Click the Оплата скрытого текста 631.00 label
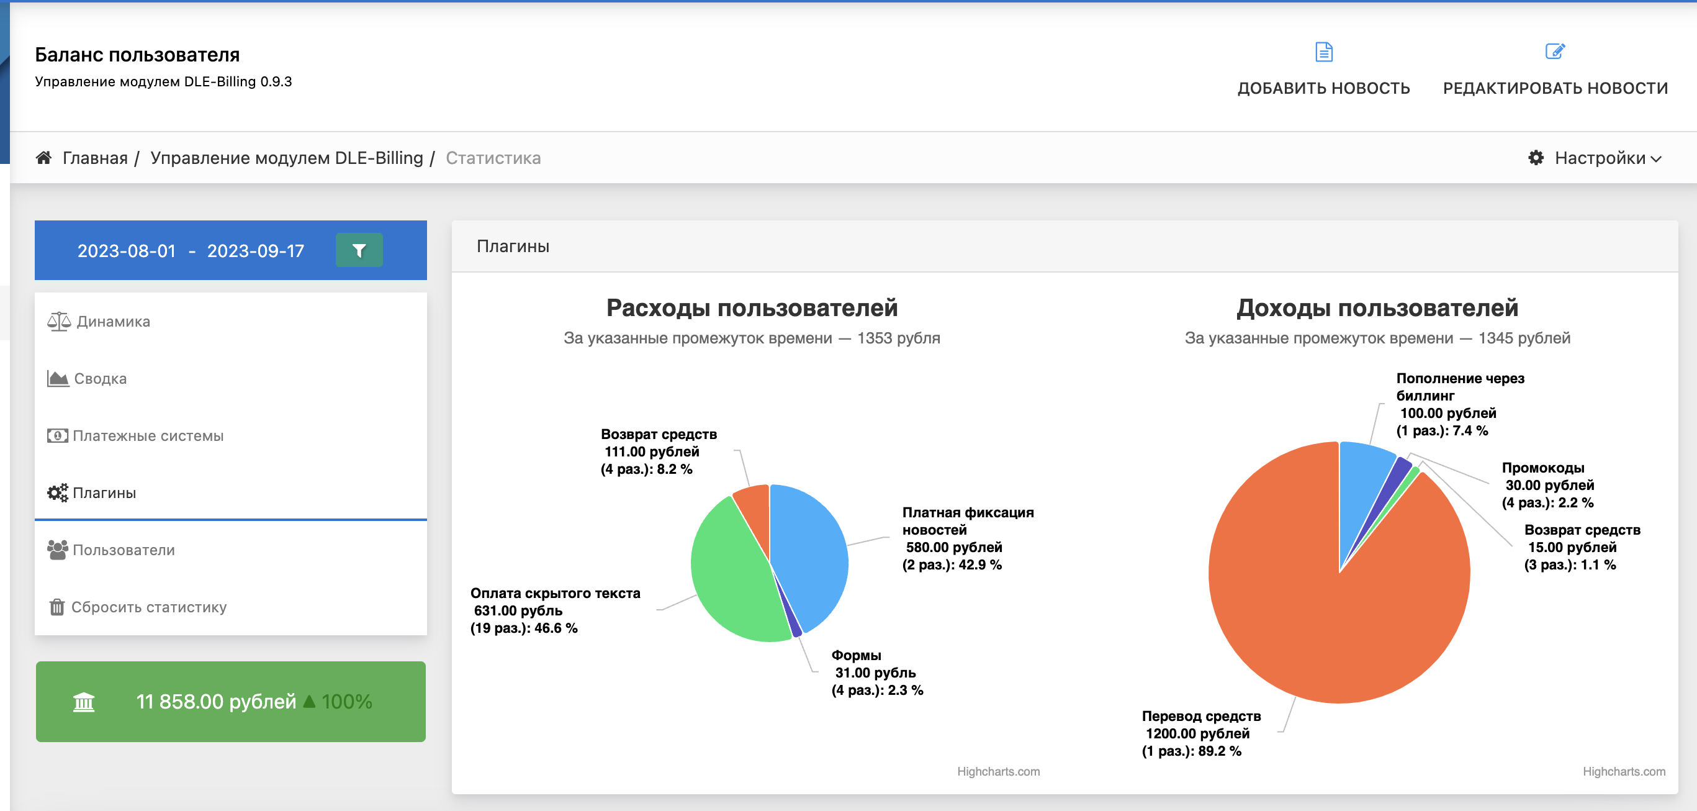Screen dimensions: 1697x811 555,610
